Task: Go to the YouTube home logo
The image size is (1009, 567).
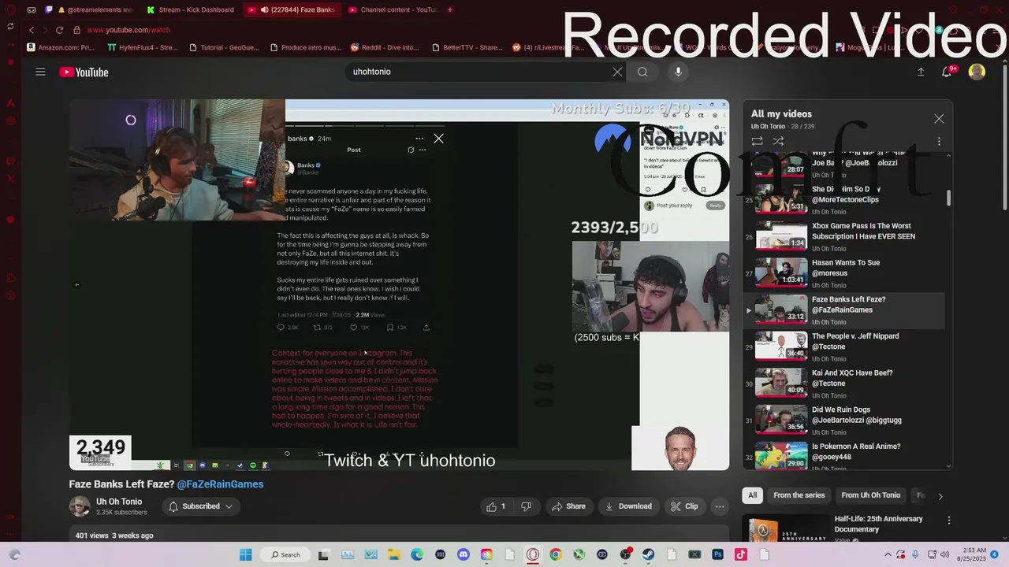Action: click(84, 72)
